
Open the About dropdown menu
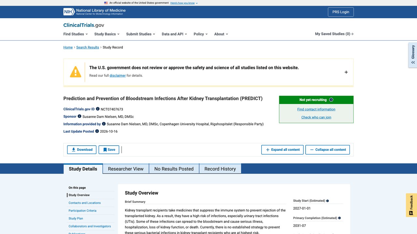(x=221, y=34)
